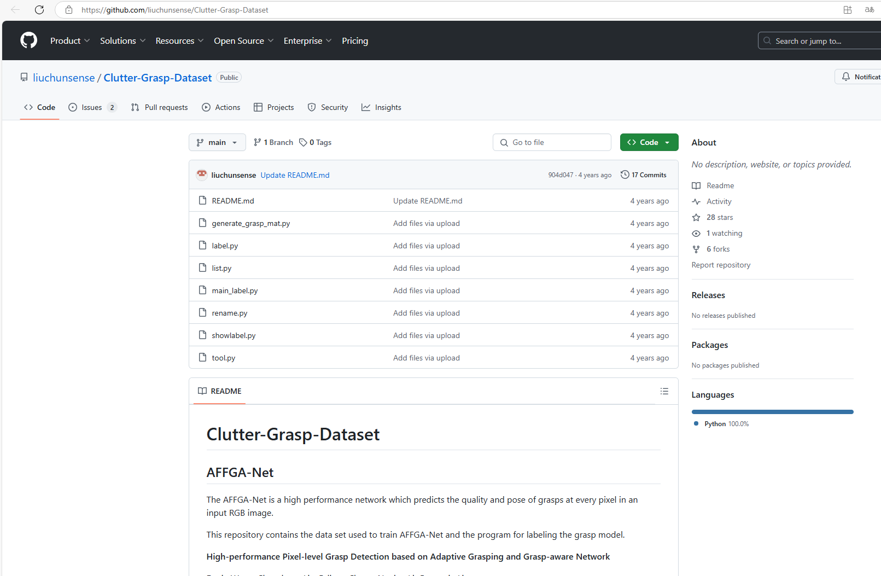The height and width of the screenshot is (576, 881).
Task: Click the file icon next to label.py
Action: (202, 246)
